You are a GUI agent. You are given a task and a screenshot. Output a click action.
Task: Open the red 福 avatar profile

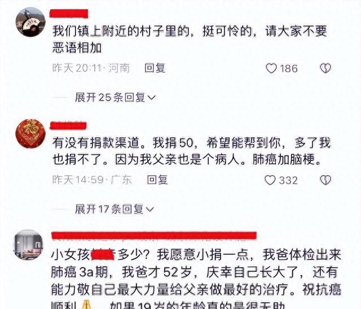30,134
